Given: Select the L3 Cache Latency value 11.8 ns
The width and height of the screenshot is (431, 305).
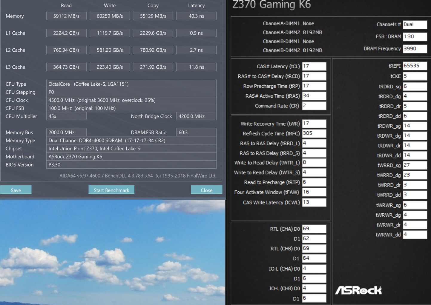Looking at the screenshot, I should (196, 67).
